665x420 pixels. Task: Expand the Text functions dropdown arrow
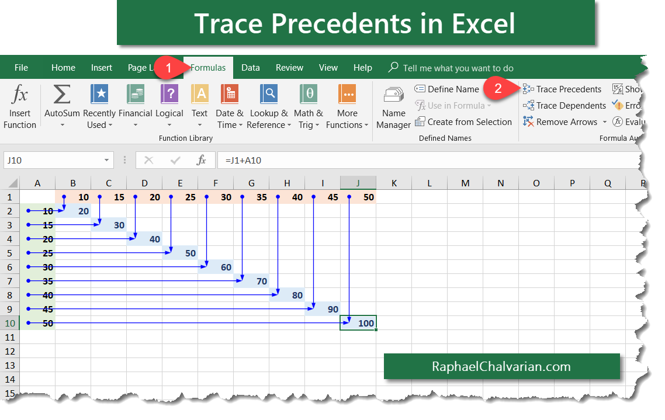click(200, 125)
